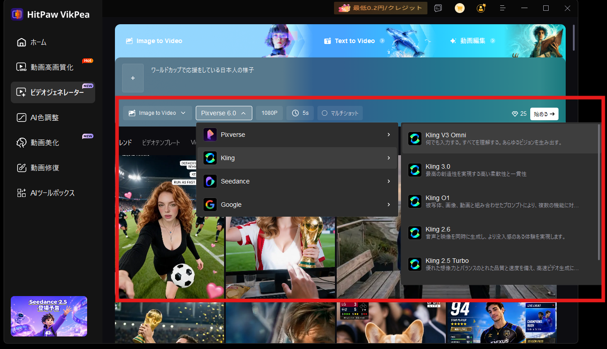Open the Image to Video mode dropdown

click(x=157, y=113)
